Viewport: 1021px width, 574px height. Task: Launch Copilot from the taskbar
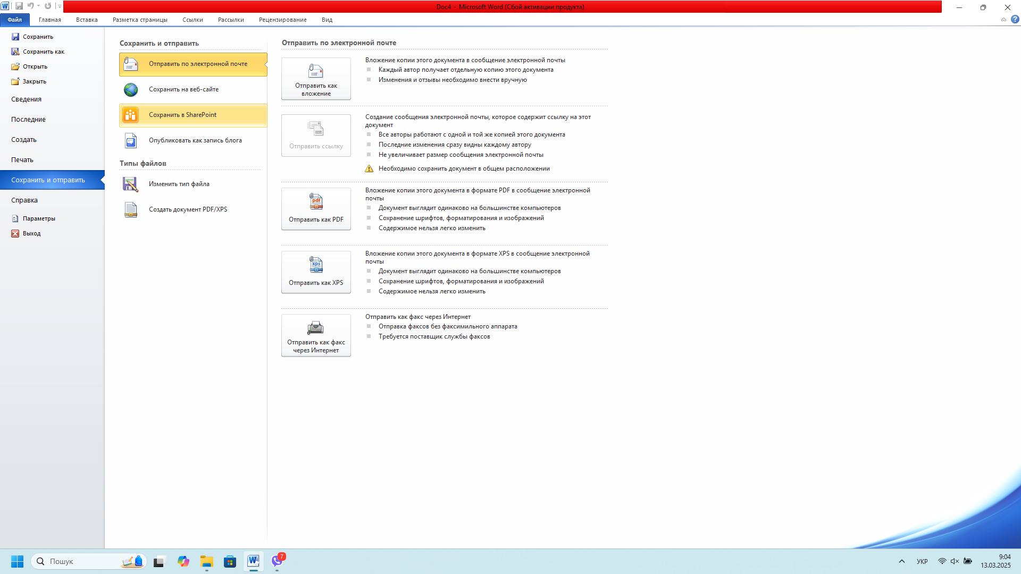[x=183, y=561]
